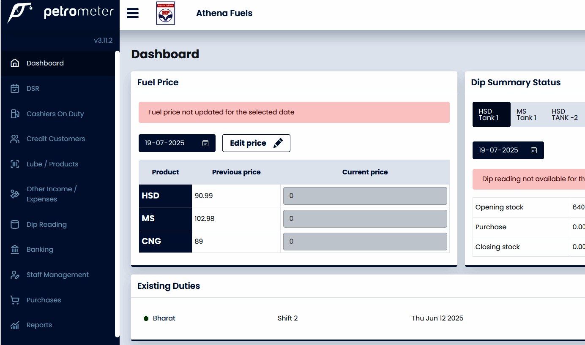Open Dip Summary date picker calendar

point(534,150)
